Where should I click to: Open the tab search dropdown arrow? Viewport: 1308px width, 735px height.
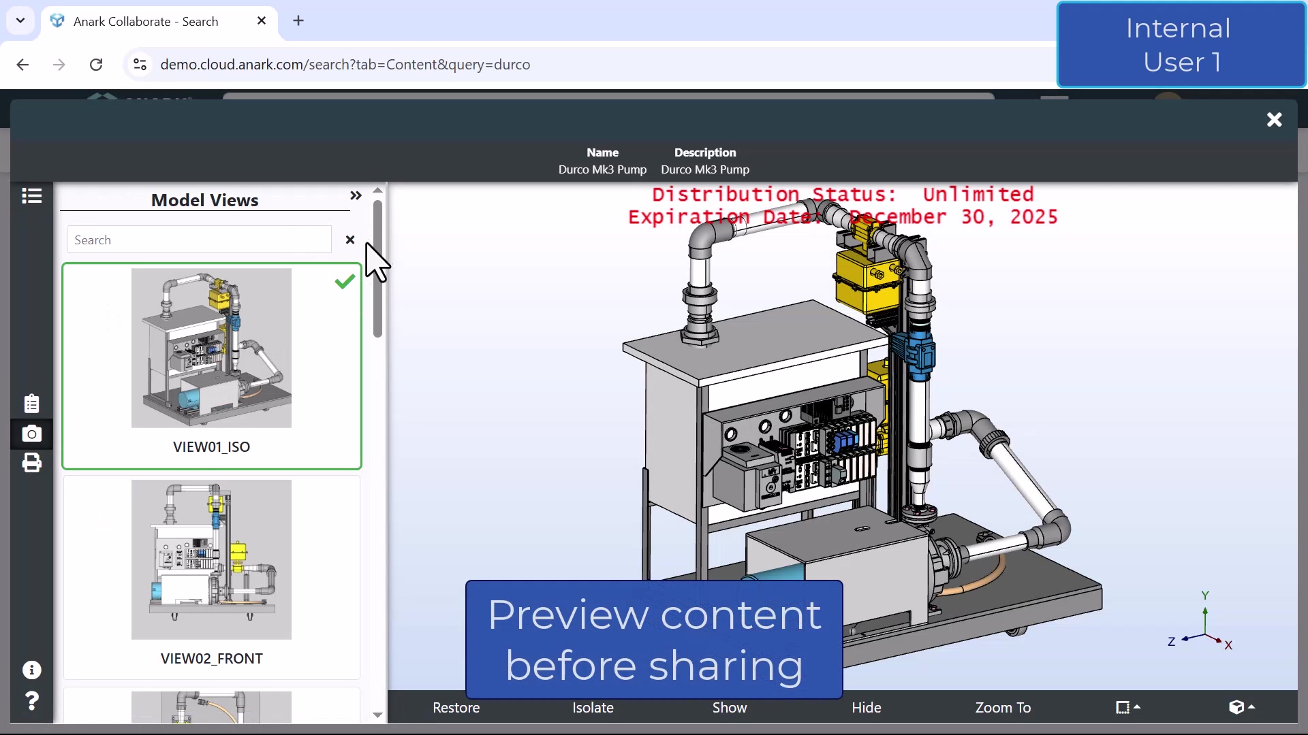point(20,21)
